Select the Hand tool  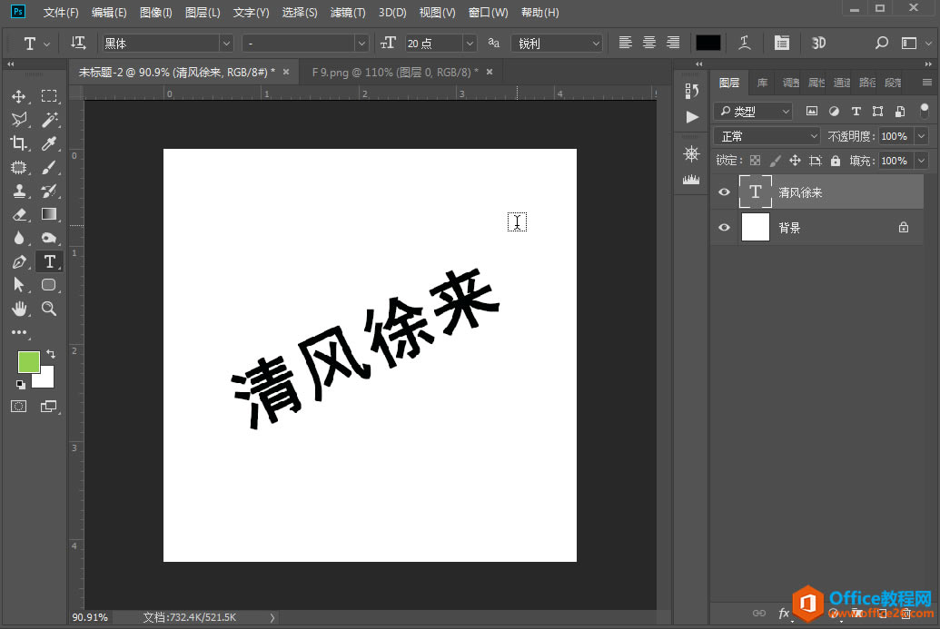[18, 310]
